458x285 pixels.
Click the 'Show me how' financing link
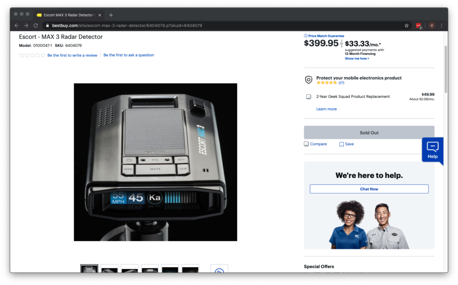point(356,59)
